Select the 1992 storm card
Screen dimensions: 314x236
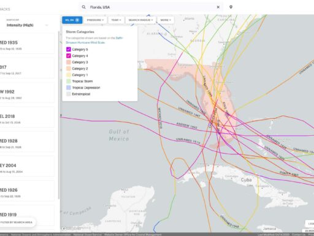(27, 93)
